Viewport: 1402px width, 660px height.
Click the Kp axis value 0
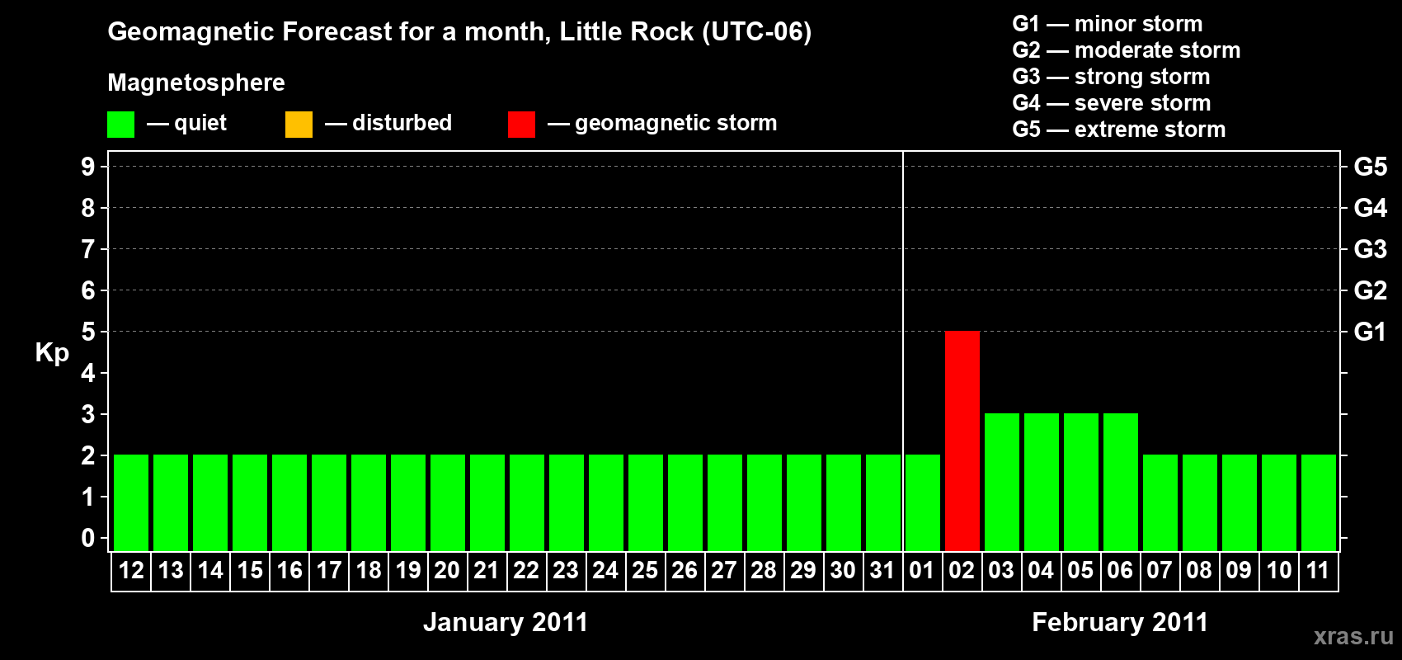tap(88, 538)
